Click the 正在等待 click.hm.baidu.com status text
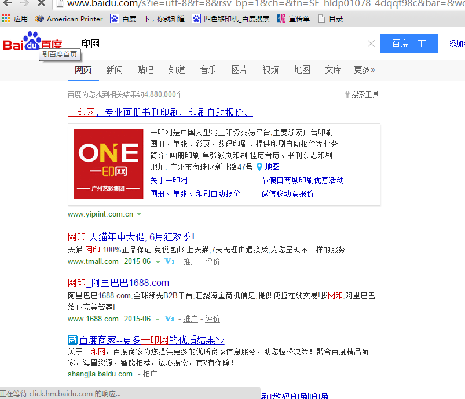Screen dimensions: 465x399 point(60,394)
